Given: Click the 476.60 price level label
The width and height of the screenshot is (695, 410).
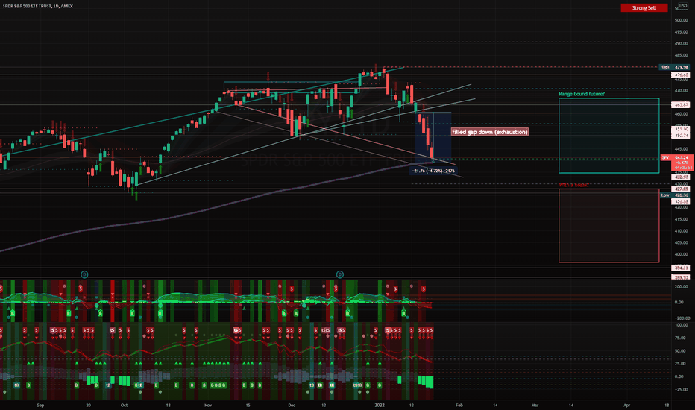Looking at the screenshot, I should (x=681, y=75).
